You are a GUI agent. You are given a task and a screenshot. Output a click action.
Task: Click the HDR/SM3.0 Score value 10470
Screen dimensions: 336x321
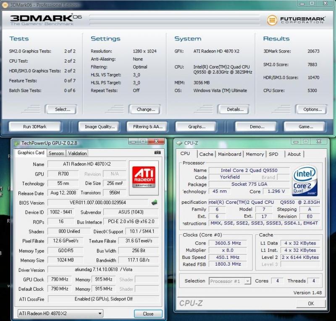click(313, 77)
